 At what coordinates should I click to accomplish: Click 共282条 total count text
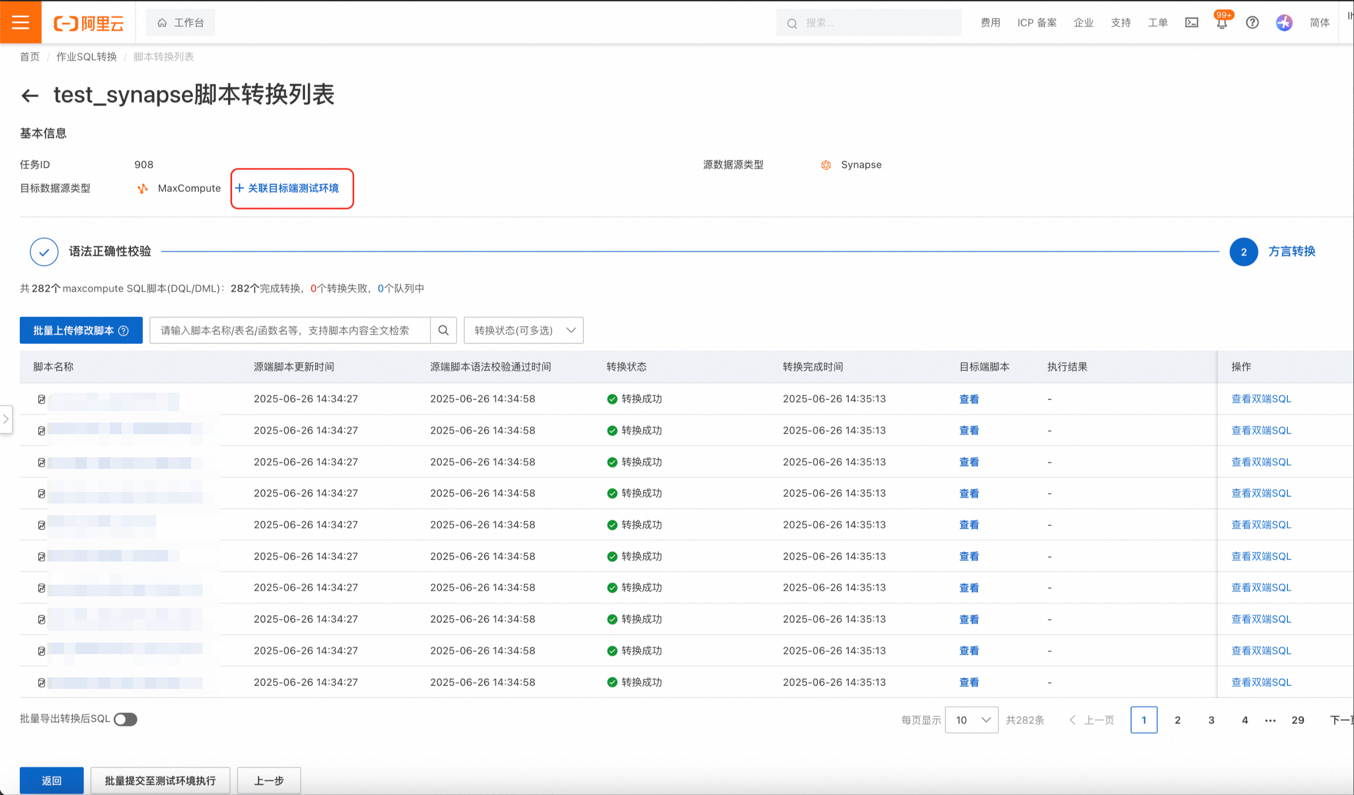tap(1024, 720)
